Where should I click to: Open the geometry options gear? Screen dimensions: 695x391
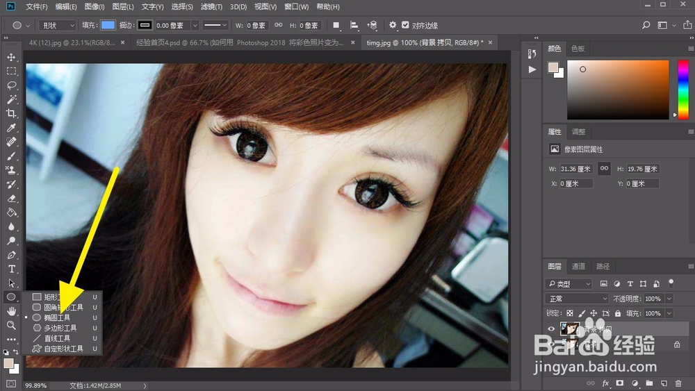click(393, 25)
